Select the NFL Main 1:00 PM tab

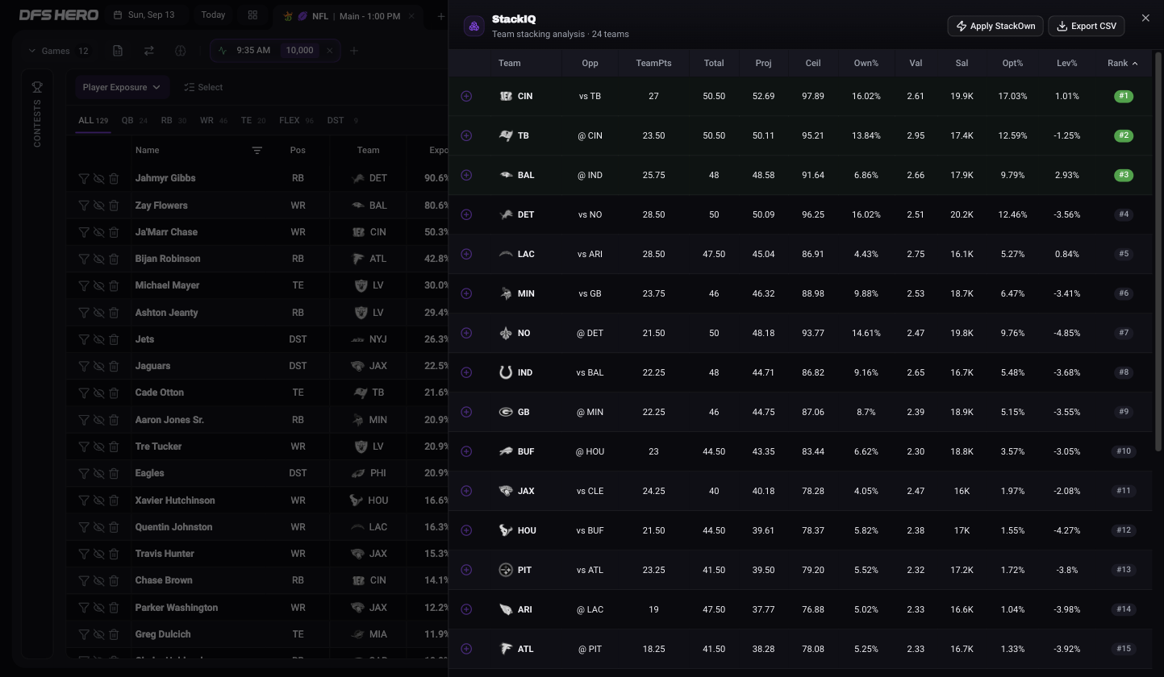pos(347,16)
